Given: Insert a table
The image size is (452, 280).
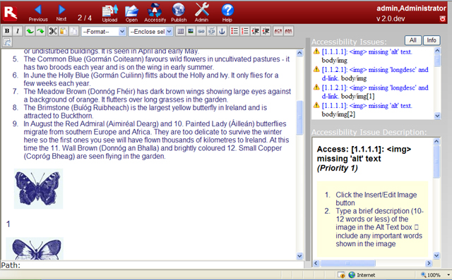Looking at the screenshot, I should pos(181,31).
